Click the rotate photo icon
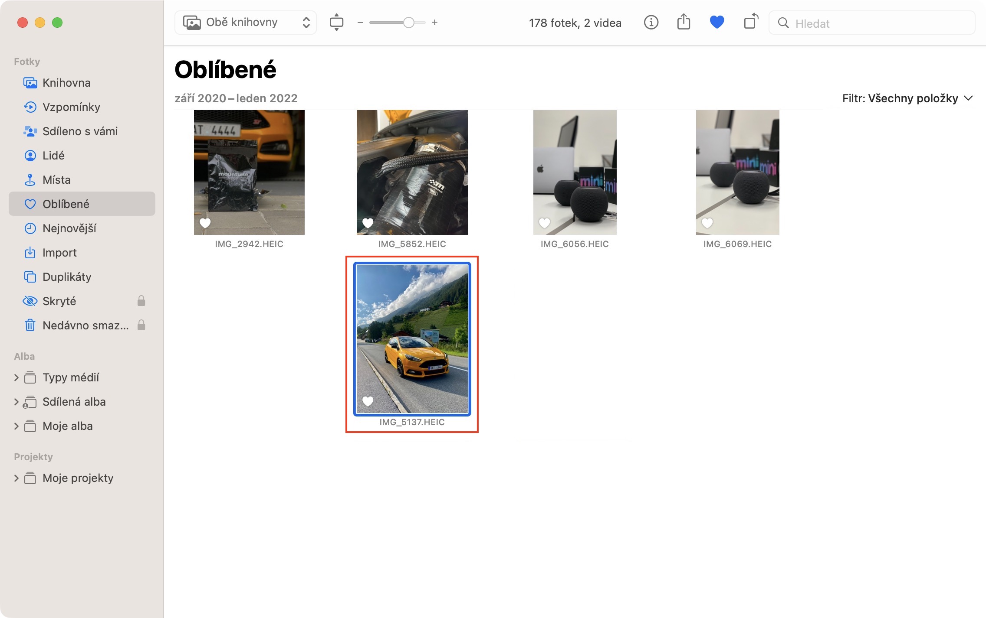The height and width of the screenshot is (618, 986). tap(751, 22)
